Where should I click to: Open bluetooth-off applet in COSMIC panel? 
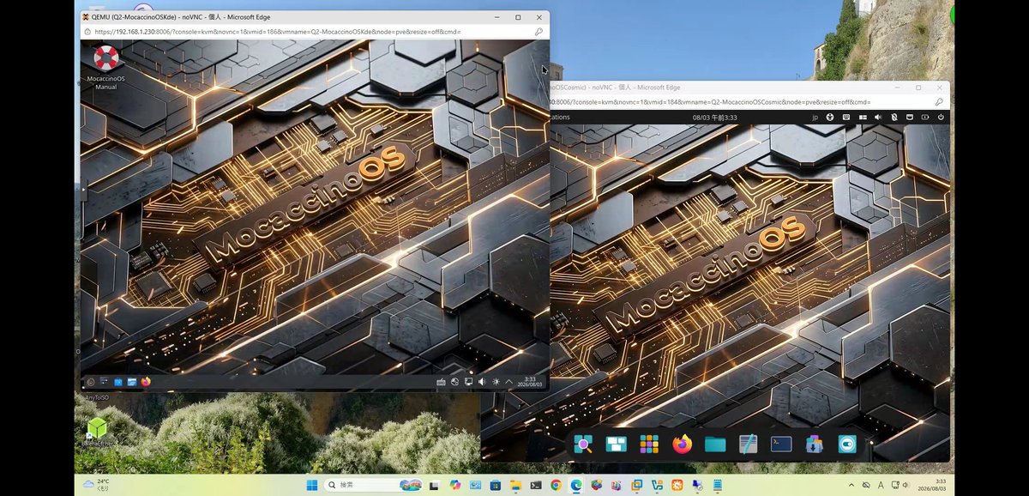point(894,117)
